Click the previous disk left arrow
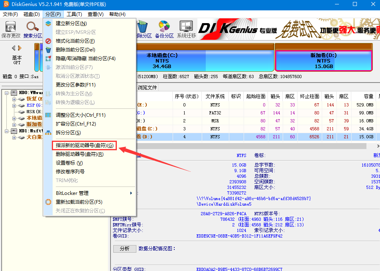 point(14,48)
